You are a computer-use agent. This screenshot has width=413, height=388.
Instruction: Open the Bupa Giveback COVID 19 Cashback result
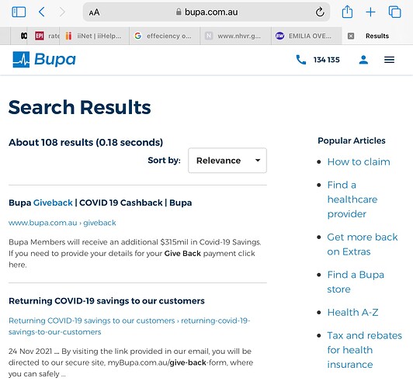pos(100,203)
